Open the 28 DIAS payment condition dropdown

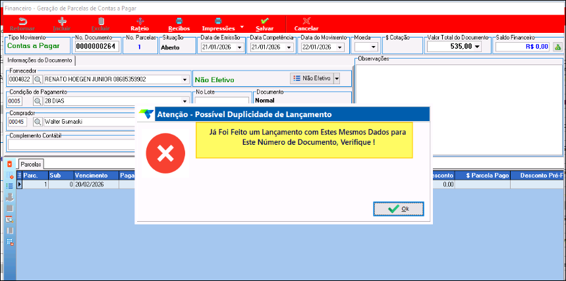pyautogui.click(x=184, y=101)
